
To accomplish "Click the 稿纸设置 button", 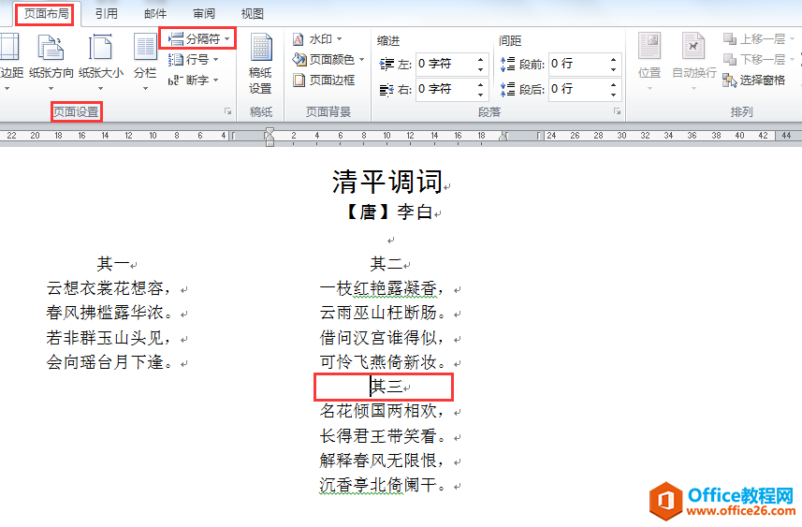I will coord(260,65).
